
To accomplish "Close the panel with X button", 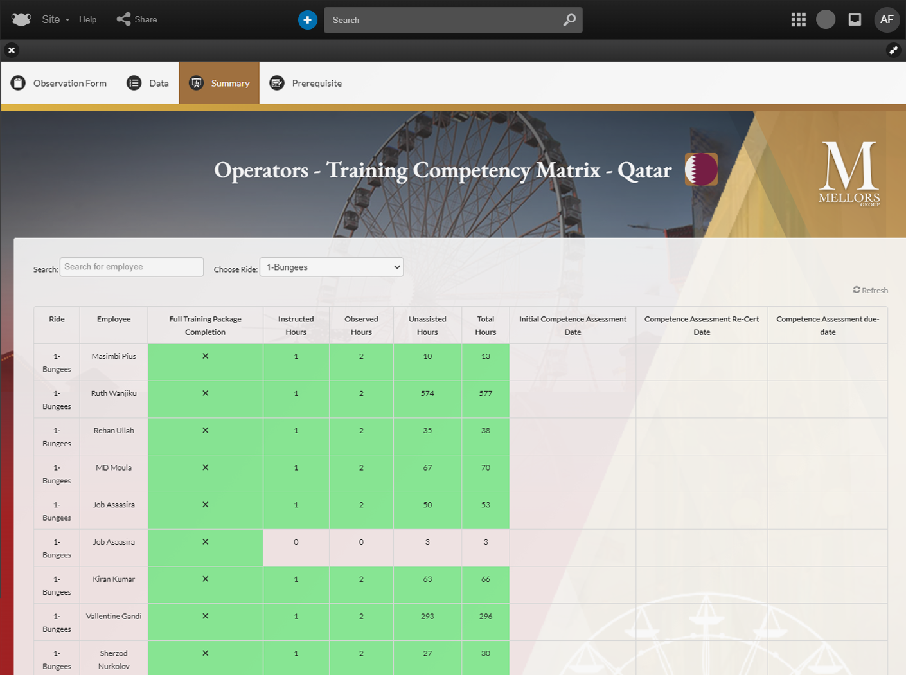I will coord(12,50).
